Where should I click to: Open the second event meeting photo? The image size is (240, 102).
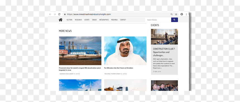click(x=164, y=86)
